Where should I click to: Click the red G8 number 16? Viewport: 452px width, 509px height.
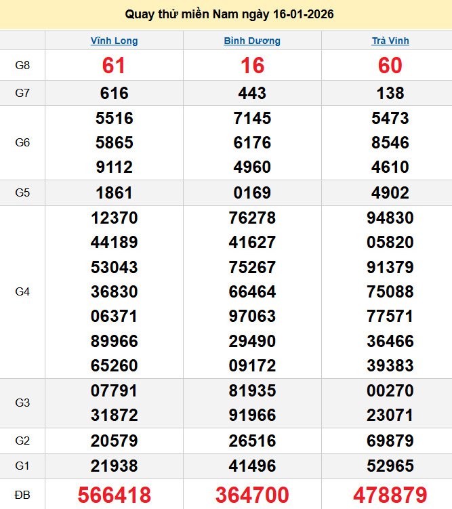click(252, 66)
